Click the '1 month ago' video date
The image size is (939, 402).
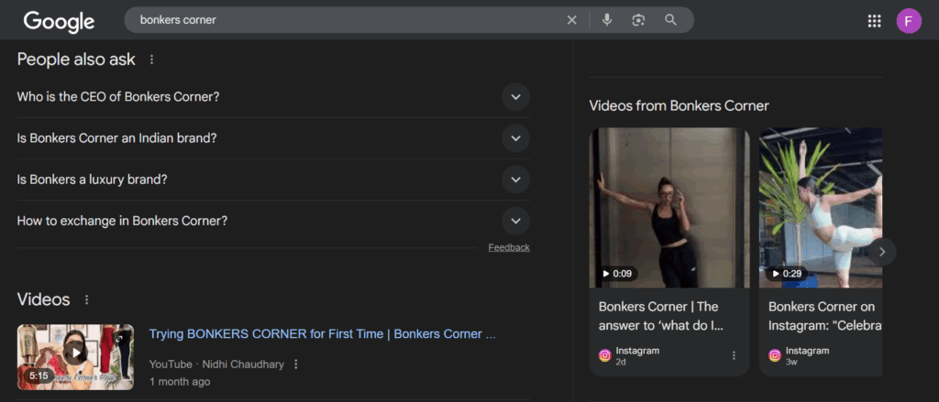tap(180, 381)
